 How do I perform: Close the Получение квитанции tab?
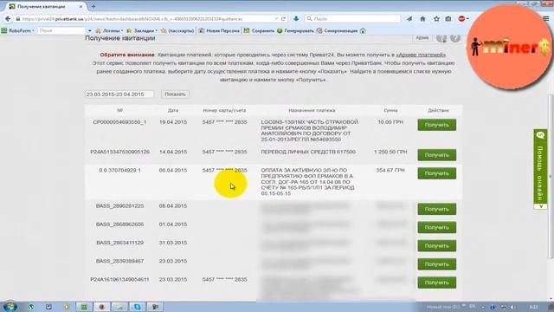81,6
